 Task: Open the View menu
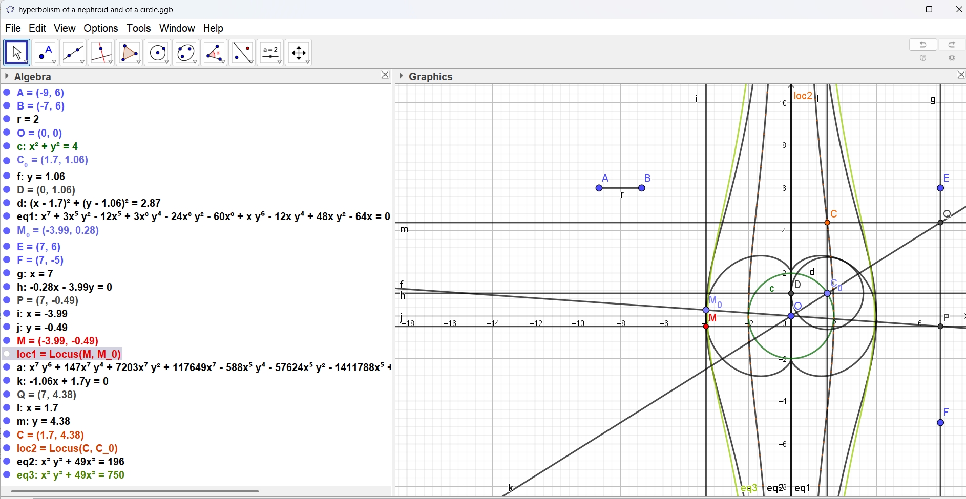[65, 28]
